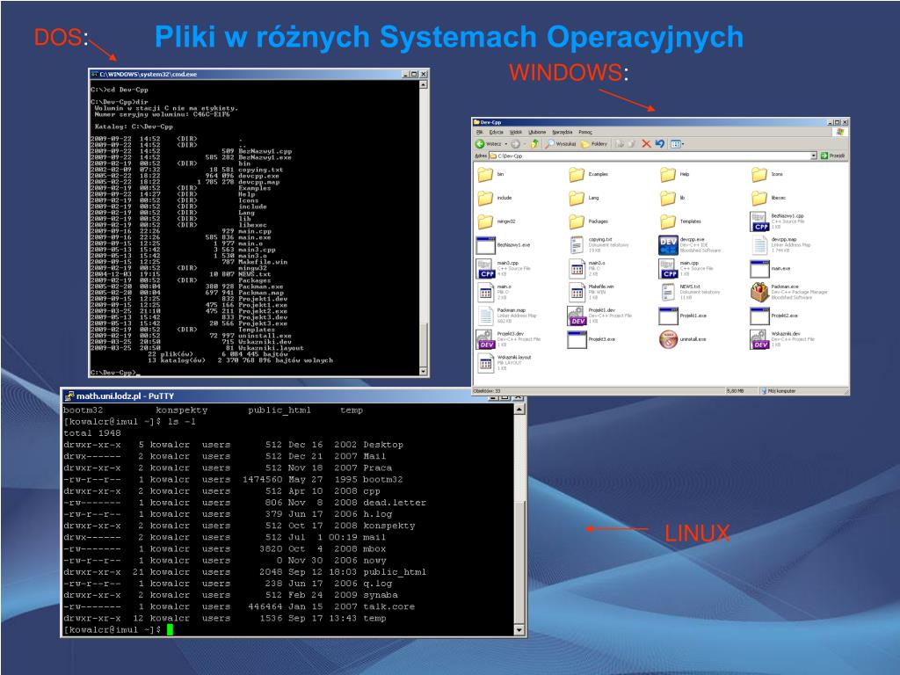Open the Back history dropdown arrow beside Wstecz
The image size is (900, 675).
coord(506,144)
